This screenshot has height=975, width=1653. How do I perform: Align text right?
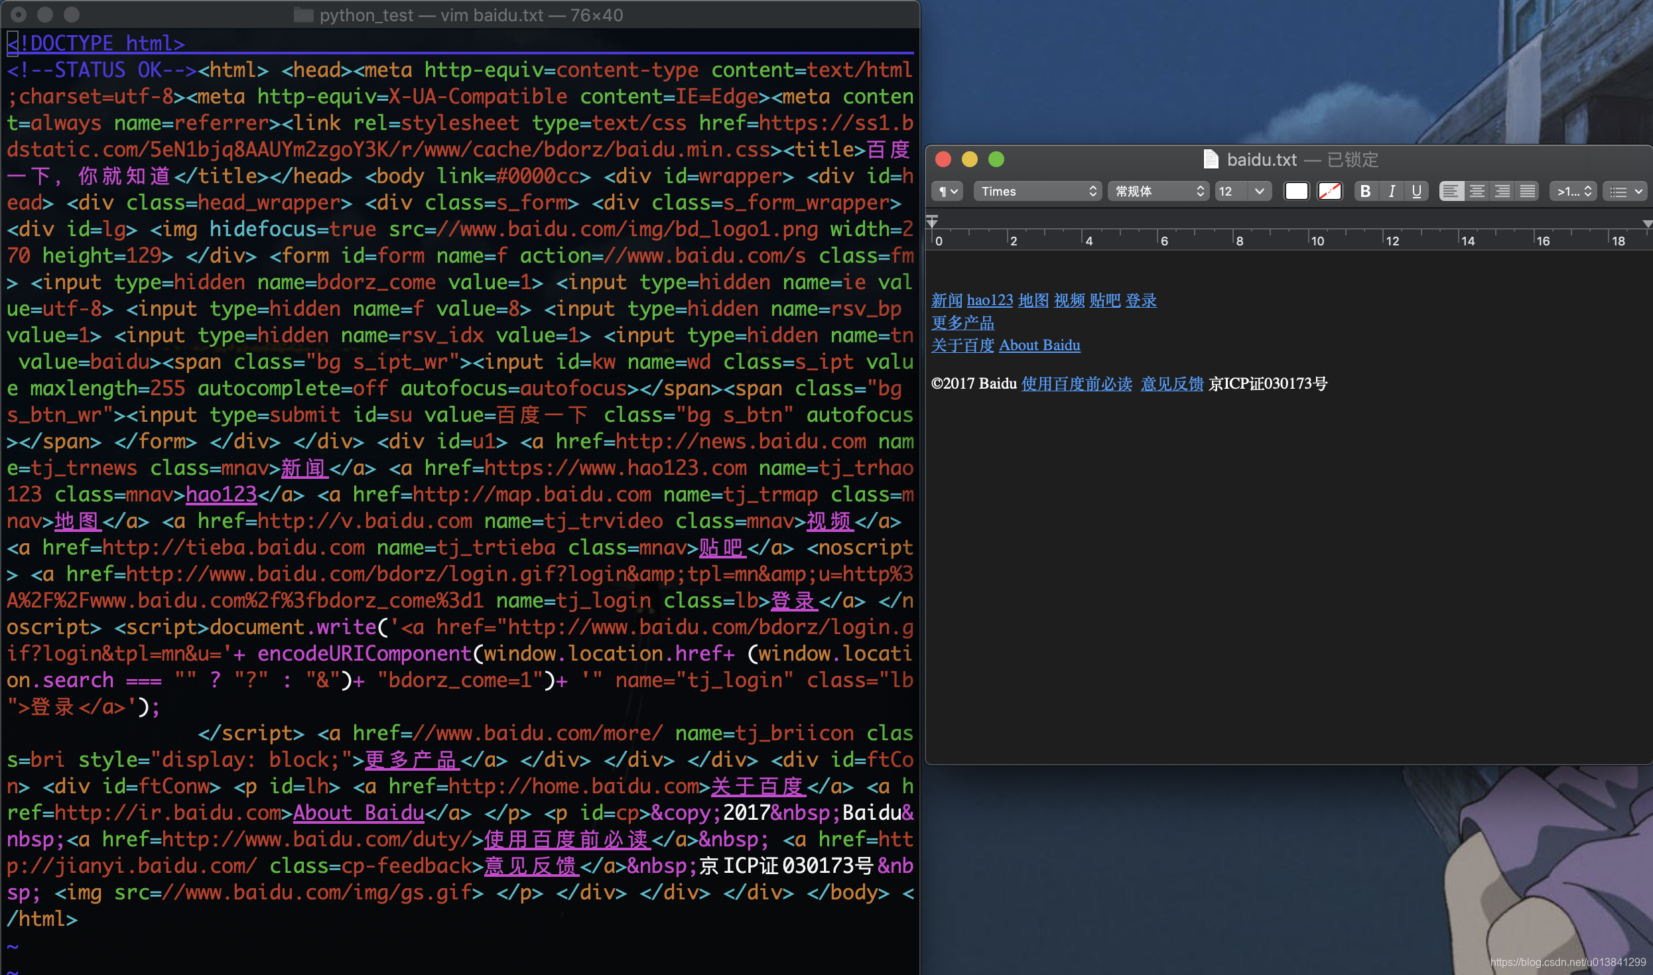pos(1502,192)
